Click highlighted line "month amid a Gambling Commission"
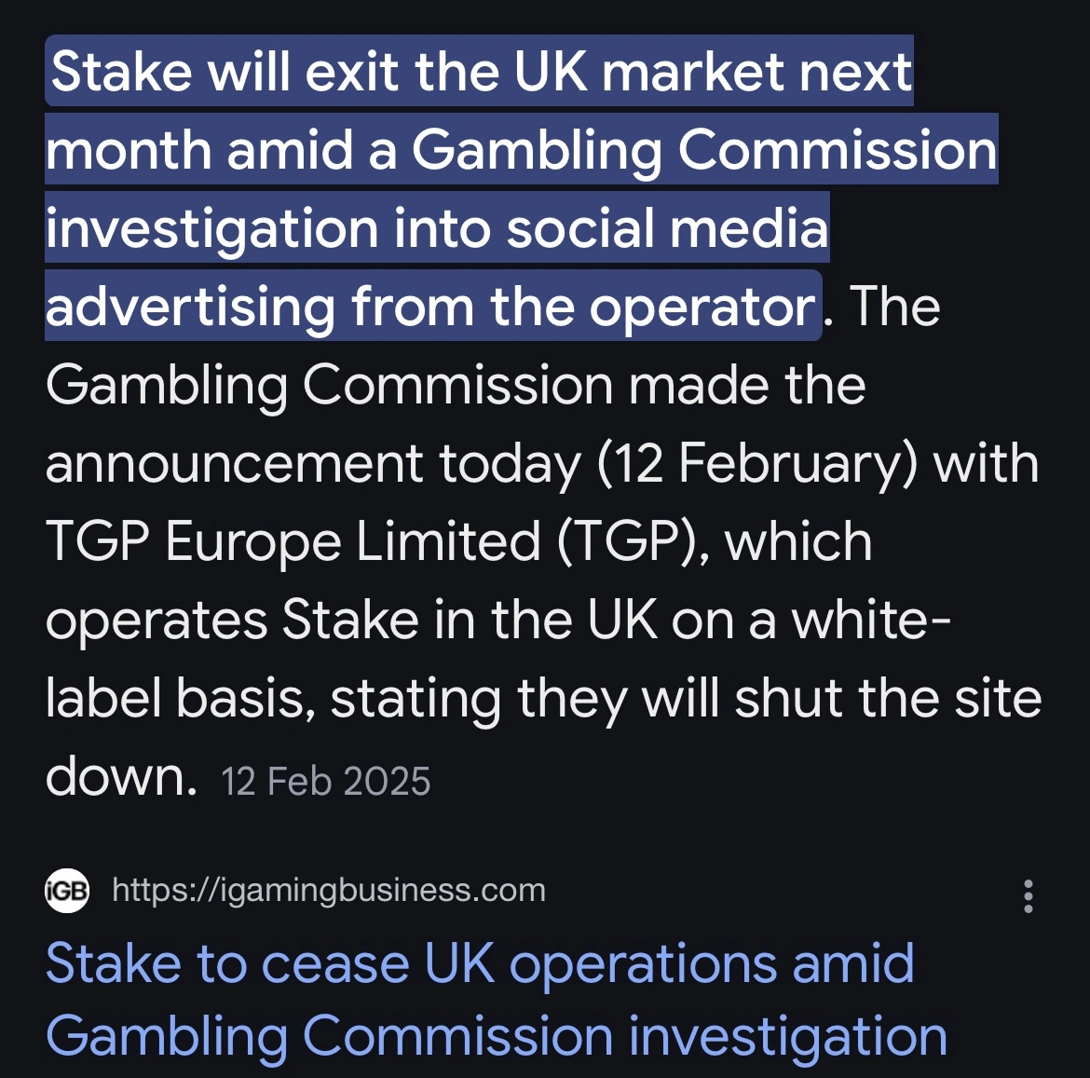Screen dimensions: 1090x1078 point(521,151)
